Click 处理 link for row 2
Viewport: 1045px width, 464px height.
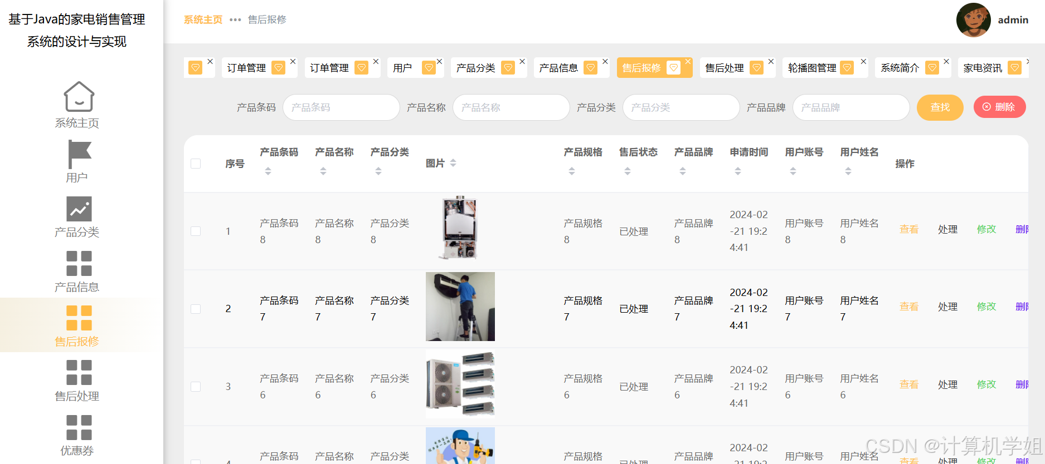click(x=947, y=307)
